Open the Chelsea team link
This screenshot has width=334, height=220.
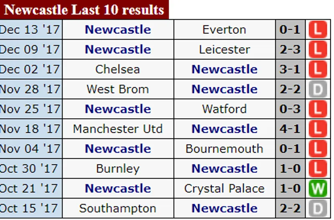(117, 69)
